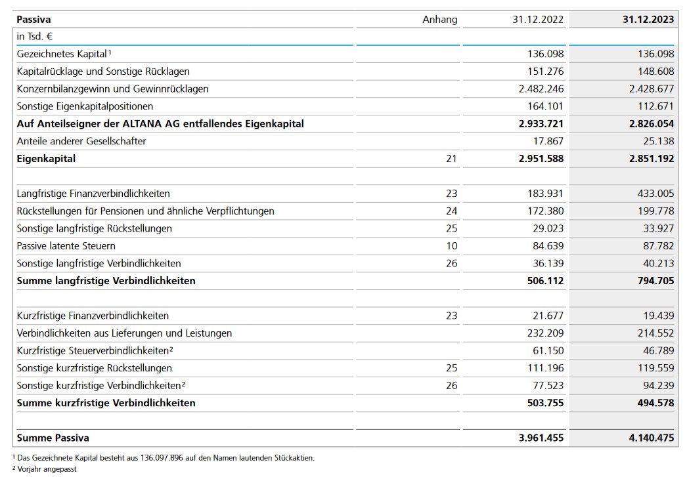Click Anhang note 24 for Pensionen
The height and width of the screenshot is (477, 689).
point(451,211)
